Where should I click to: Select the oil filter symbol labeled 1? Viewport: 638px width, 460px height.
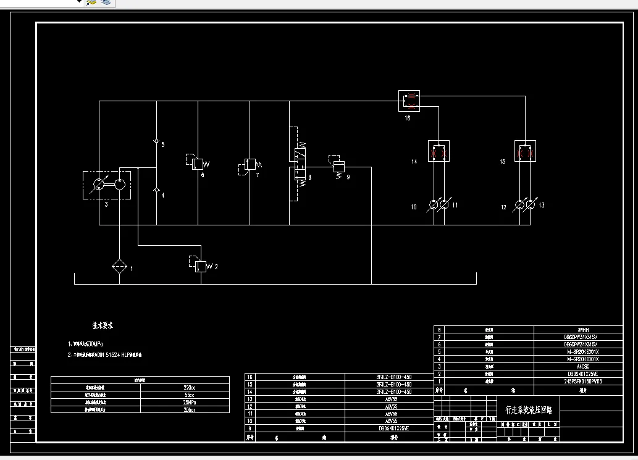[119, 267]
